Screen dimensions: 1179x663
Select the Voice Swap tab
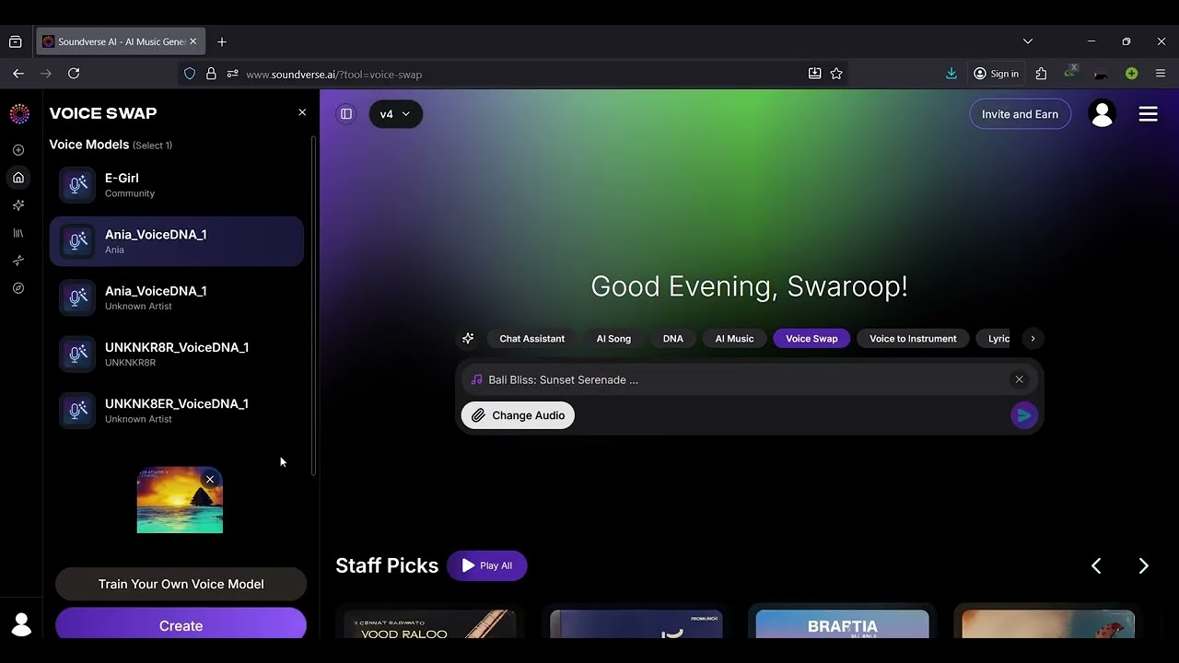(811, 339)
